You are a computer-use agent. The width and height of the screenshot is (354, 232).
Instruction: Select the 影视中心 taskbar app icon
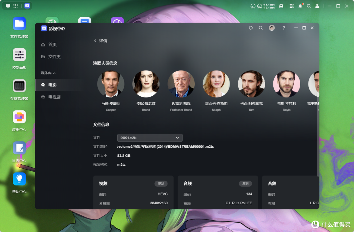coord(27,6)
